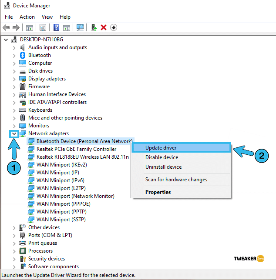
Task: Expand the Monitors category
Action: 14,126
